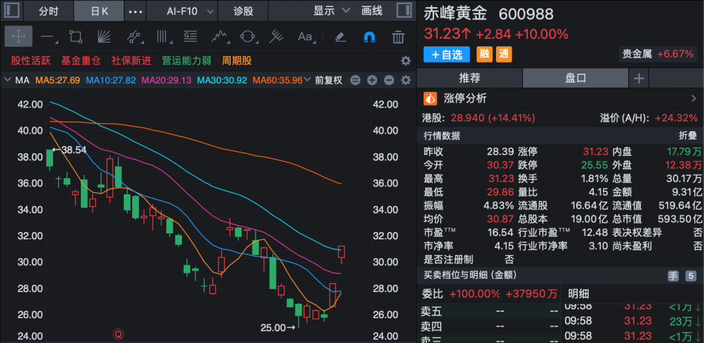Click the 通 connect badge
This screenshot has height=343, width=704.
pos(504,54)
